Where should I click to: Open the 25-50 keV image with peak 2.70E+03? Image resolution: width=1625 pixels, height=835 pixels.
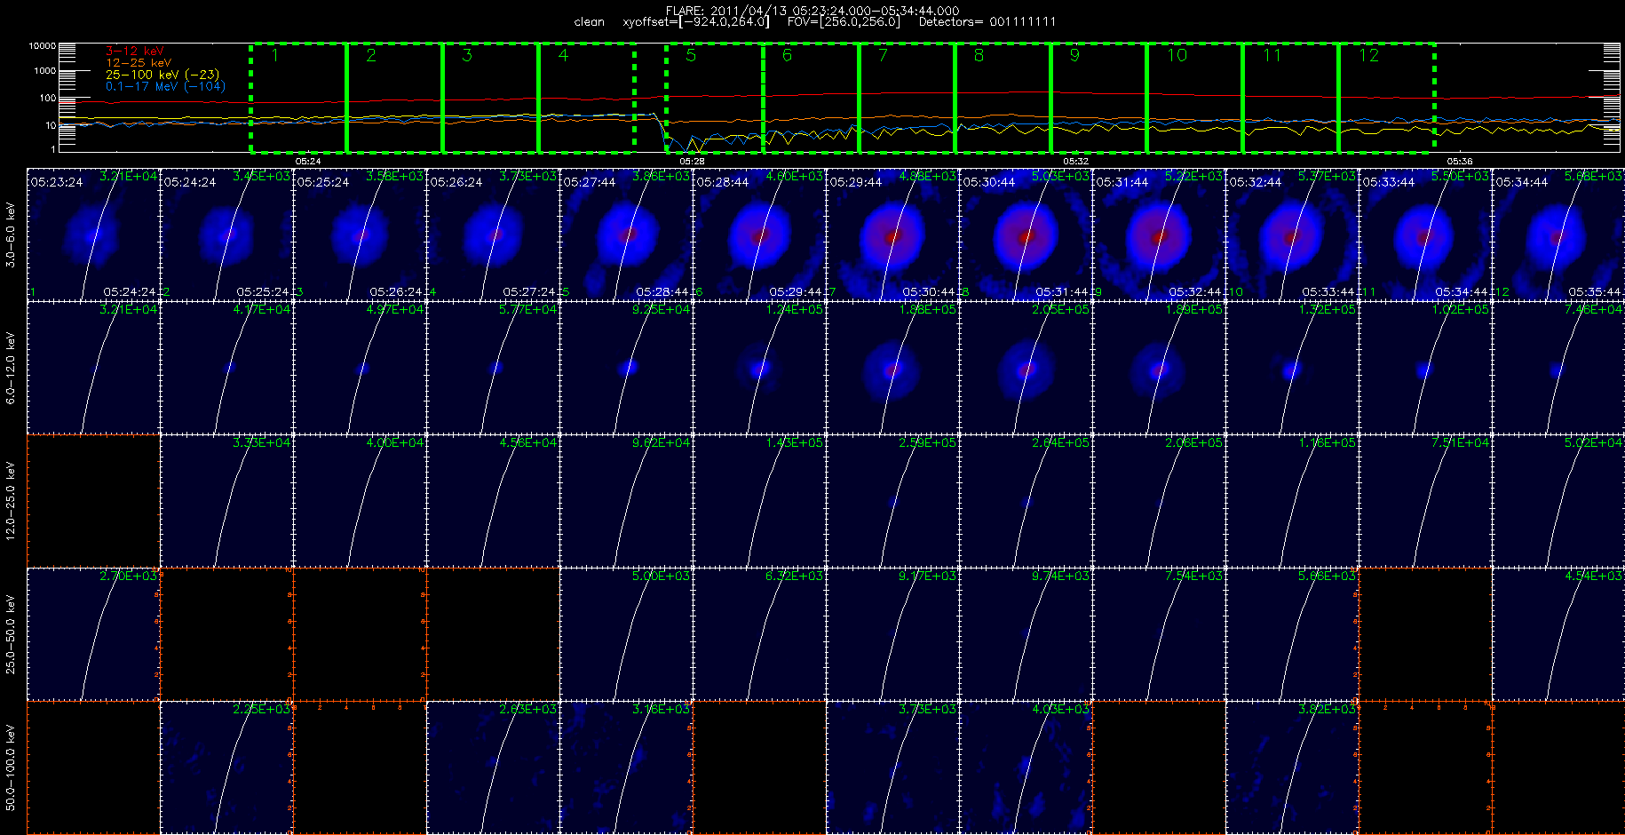click(93, 634)
